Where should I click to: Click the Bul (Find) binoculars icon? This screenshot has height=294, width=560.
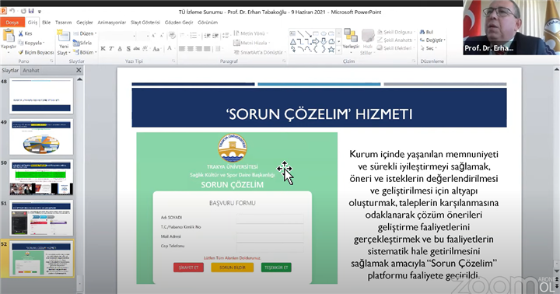coord(422,32)
